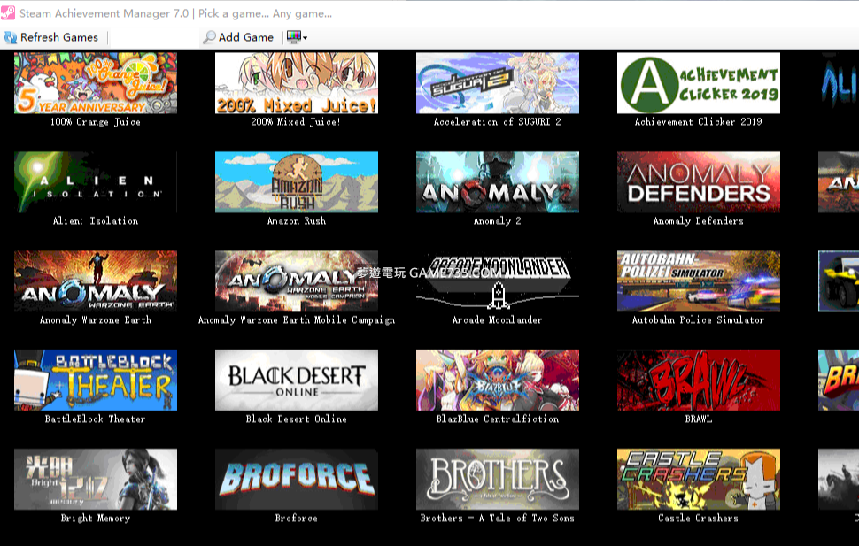Click the 'Amazon Rush' label

[297, 221]
